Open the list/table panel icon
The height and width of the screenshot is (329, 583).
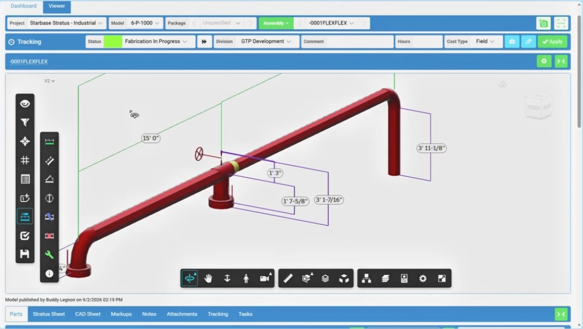pos(25,179)
